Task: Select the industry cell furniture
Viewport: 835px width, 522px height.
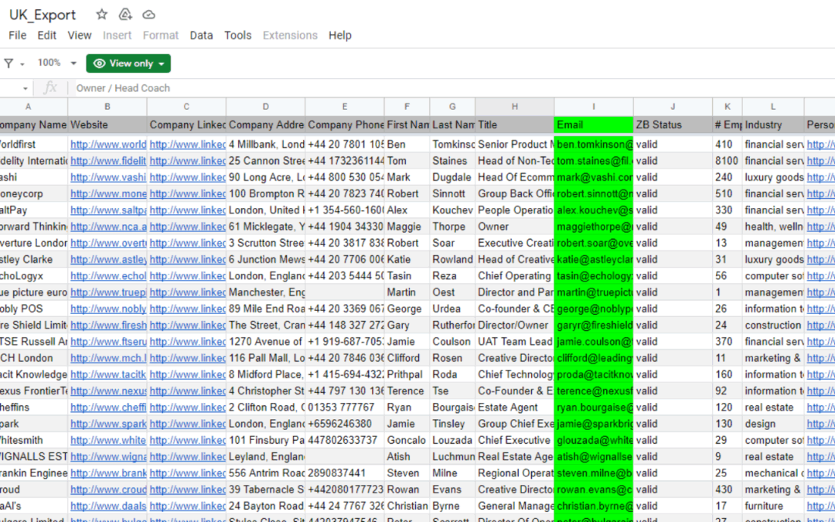Action: tap(773, 506)
